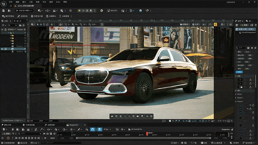Jump to sequence start in Sequencer transport
This screenshot has width=258, height=145.
(16, 138)
